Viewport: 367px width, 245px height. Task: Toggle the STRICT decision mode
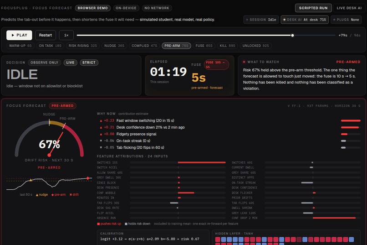click(x=89, y=63)
